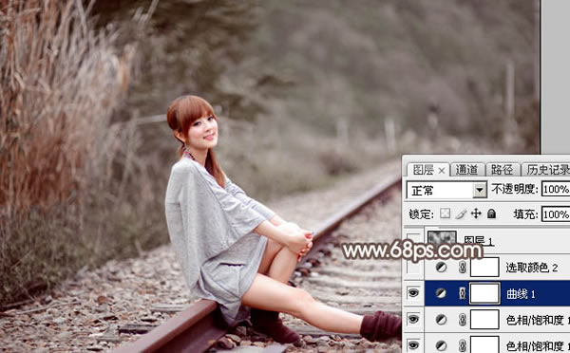Unlink the mask chain on 选取颜色 2
570x353 pixels.
462,268
